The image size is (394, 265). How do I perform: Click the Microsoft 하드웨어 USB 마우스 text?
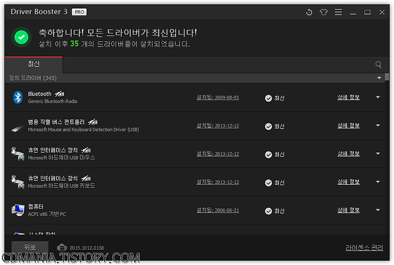point(61,157)
